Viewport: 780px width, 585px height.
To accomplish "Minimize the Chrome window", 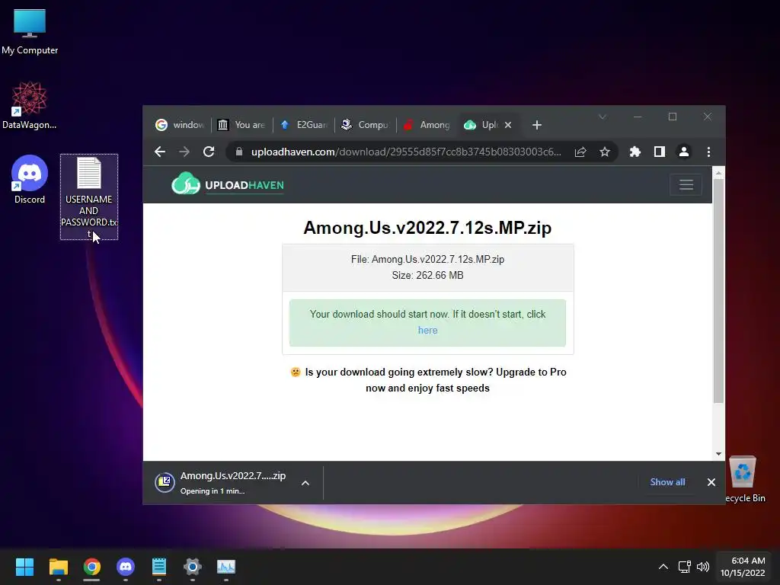I will pyautogui.click(x=638, y=117).
